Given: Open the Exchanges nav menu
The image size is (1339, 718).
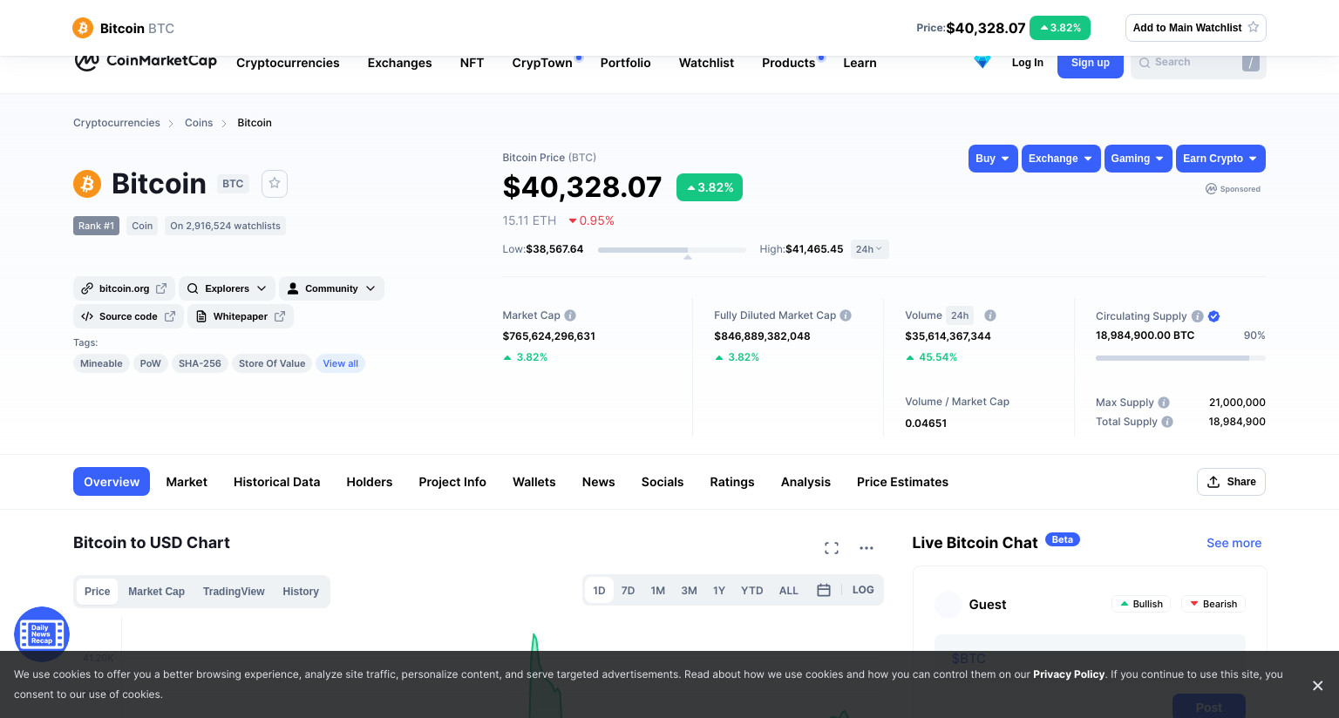Looking at the screenshot, I should click(400, 63).
